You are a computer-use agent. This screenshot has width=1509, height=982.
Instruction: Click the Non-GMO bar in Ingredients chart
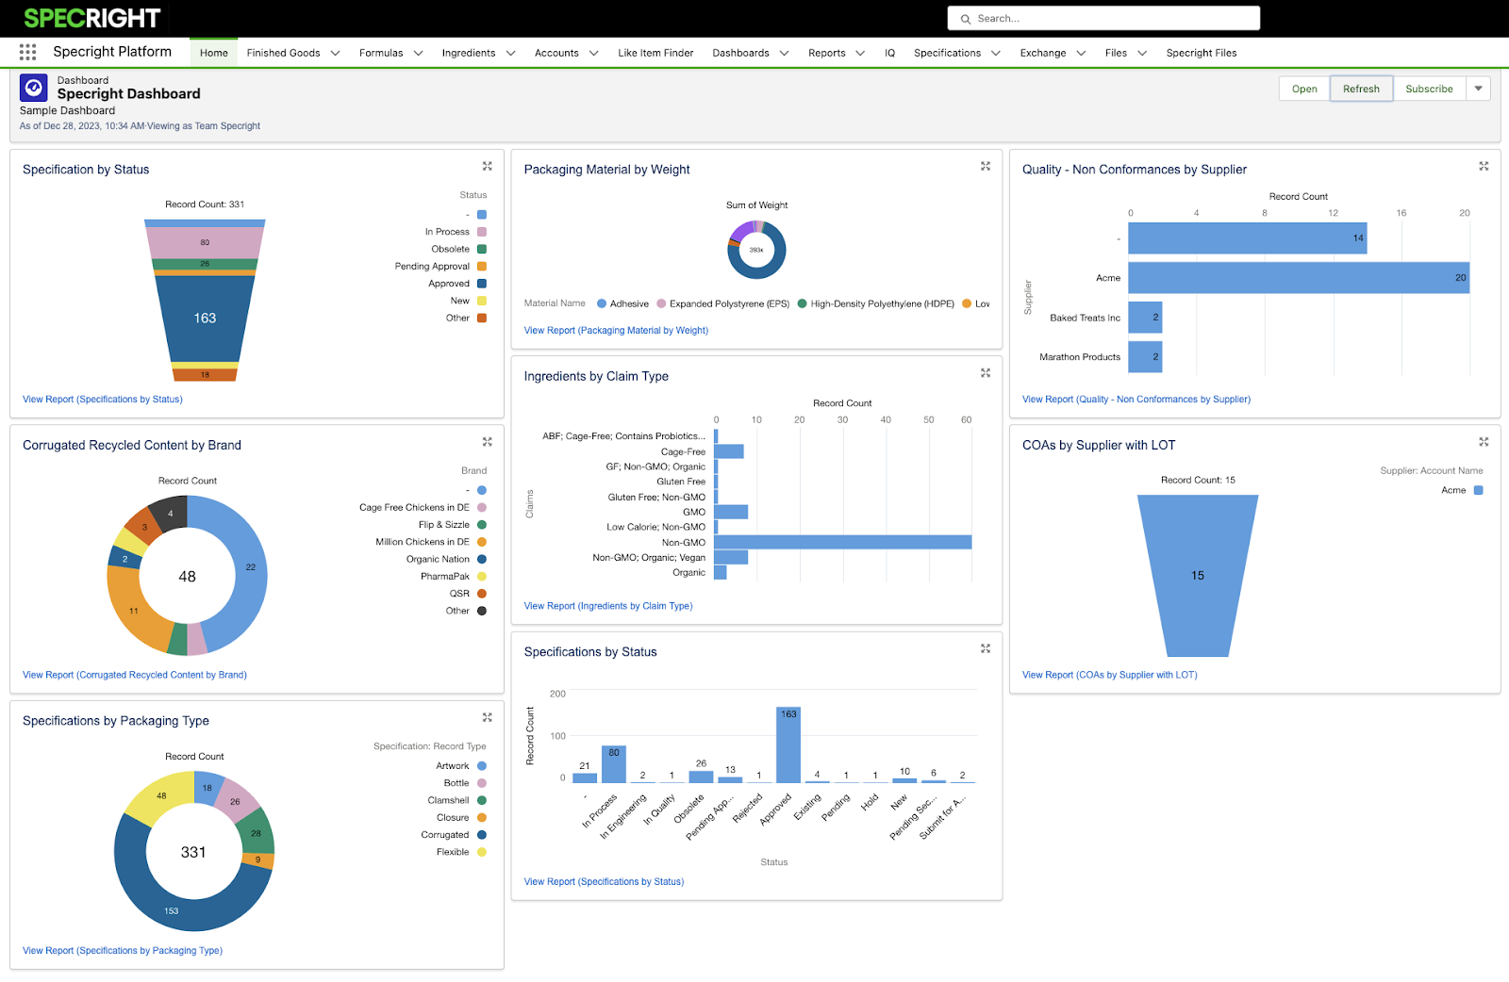pyautogui.click(x=843, y=542)
